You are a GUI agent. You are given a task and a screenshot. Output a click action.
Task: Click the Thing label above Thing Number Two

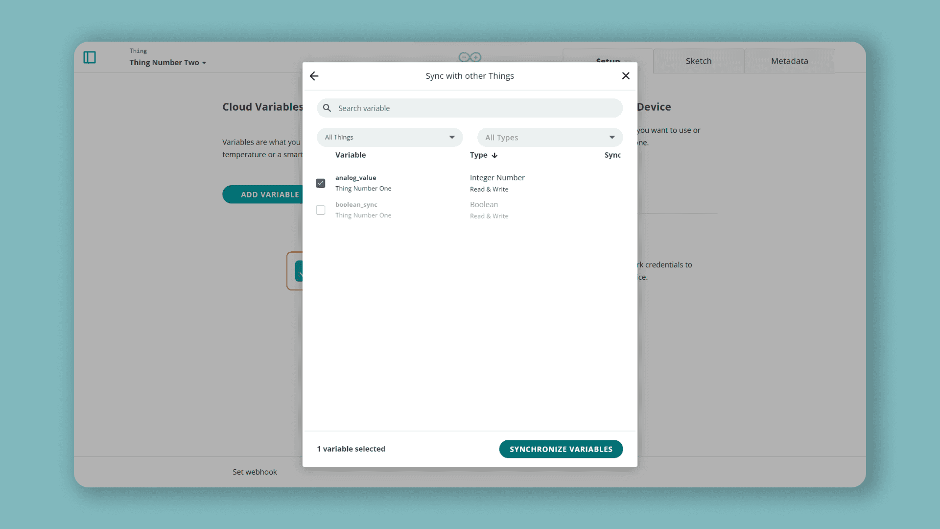point(138,50)
